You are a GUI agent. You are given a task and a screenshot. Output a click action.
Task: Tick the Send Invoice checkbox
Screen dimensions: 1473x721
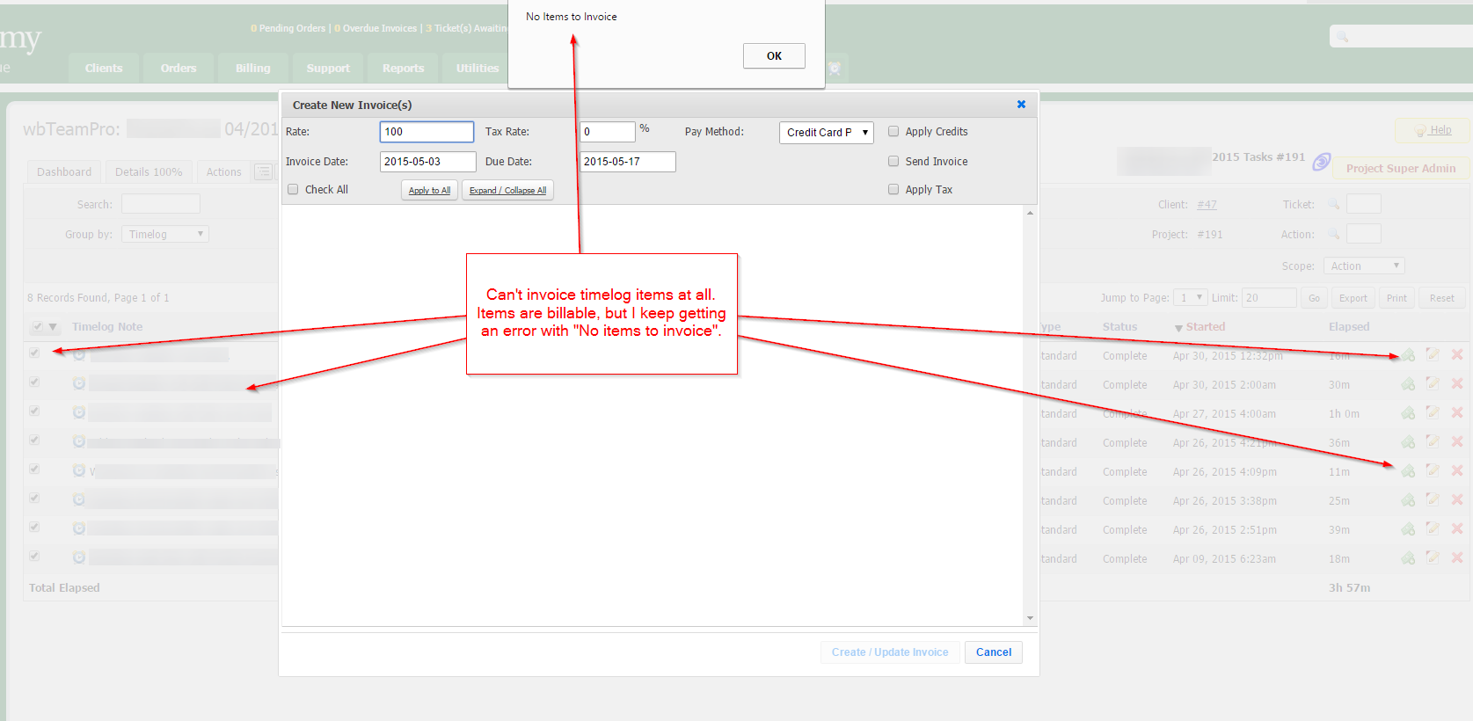[x=893, y=162]
